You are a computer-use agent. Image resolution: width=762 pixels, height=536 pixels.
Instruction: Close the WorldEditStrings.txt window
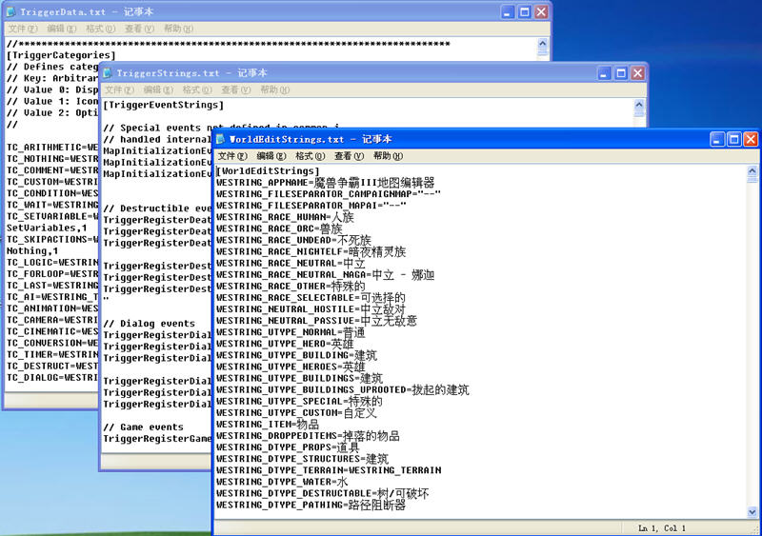751,139
